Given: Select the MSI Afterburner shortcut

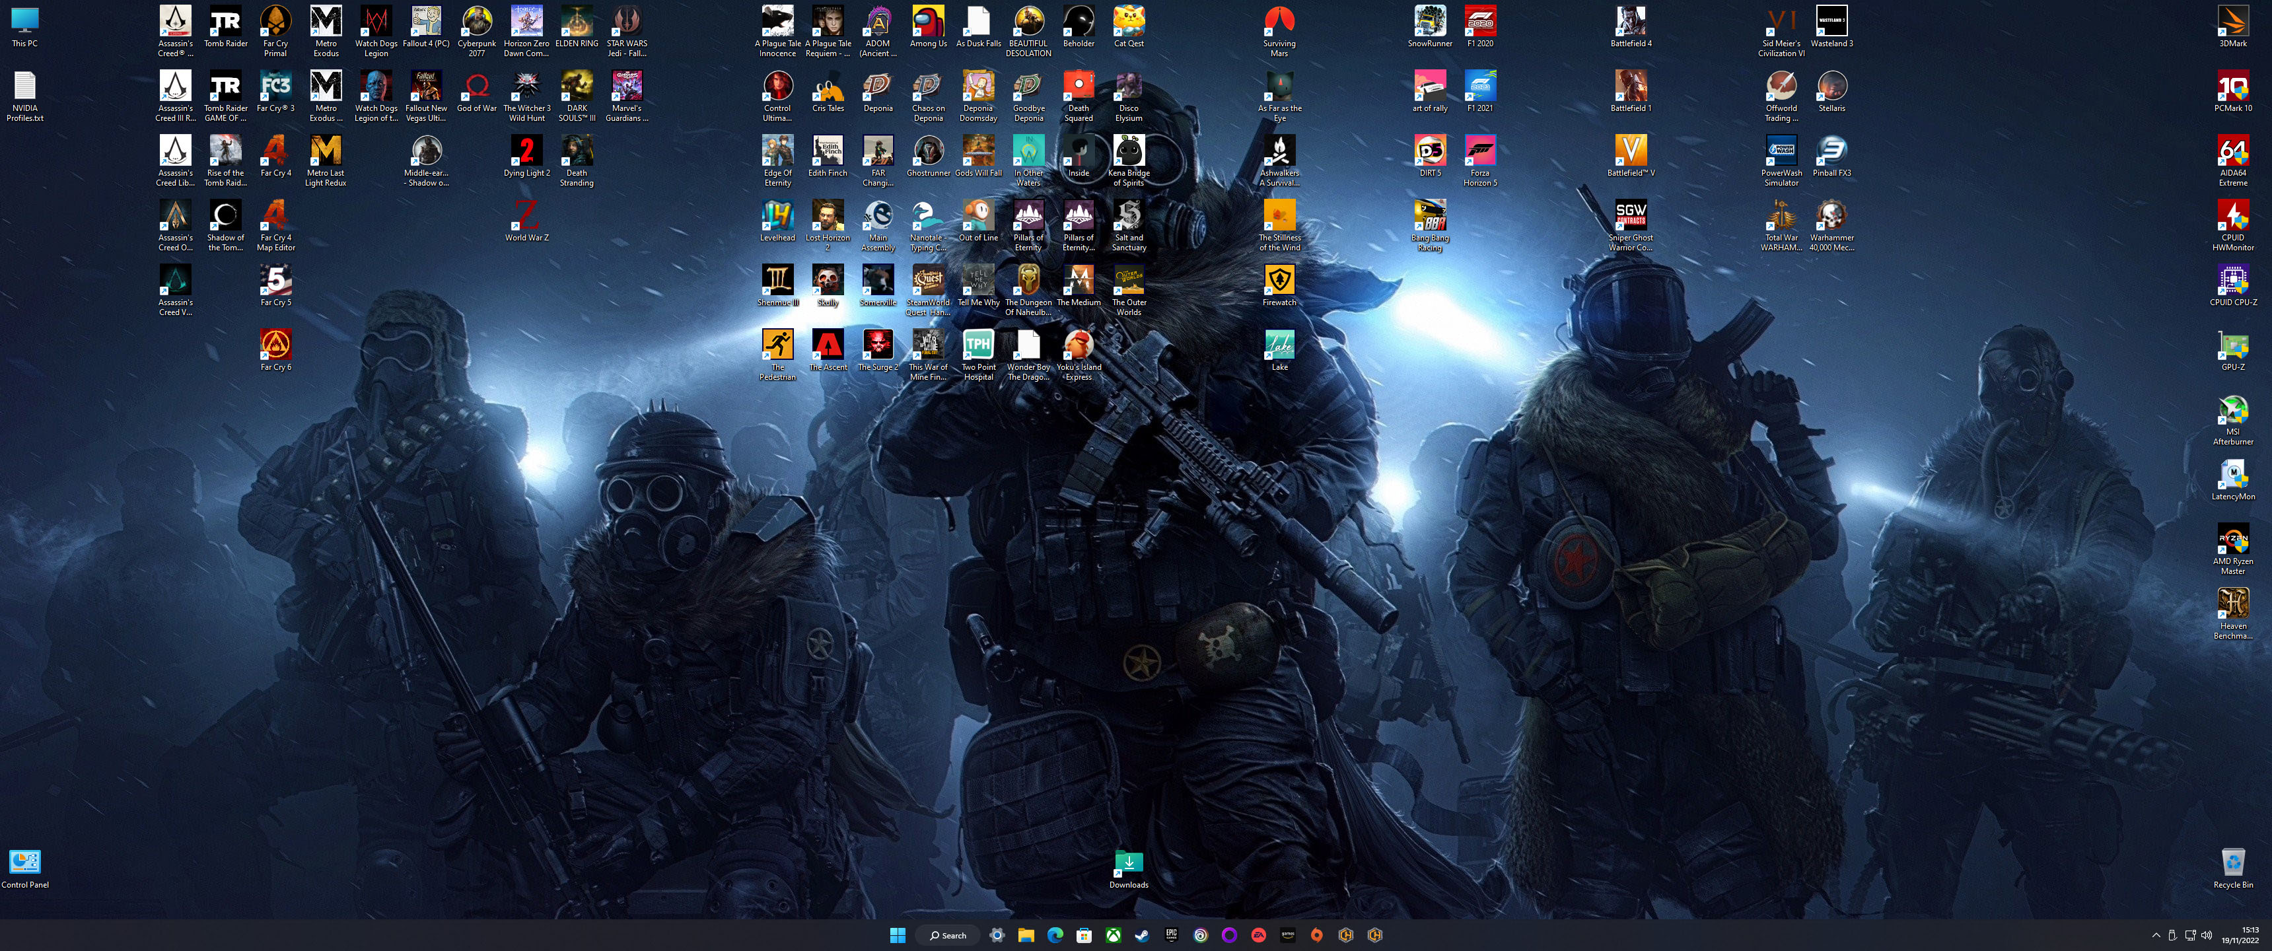Looking at the screenshot, I should pos(2232,420).
